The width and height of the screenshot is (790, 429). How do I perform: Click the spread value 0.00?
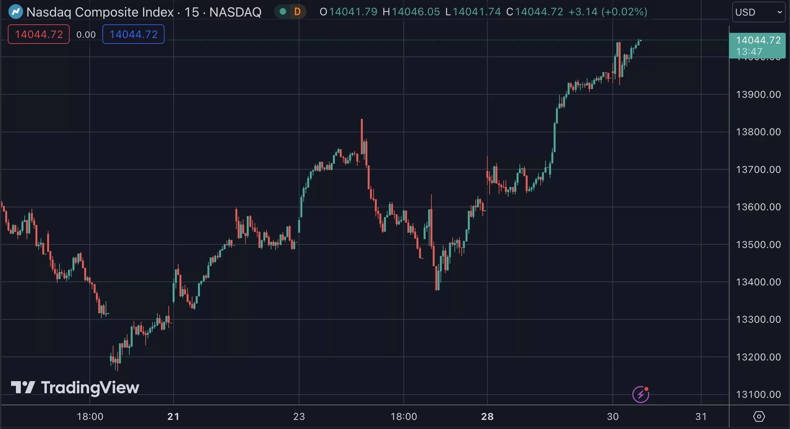pyautogui.click(x=86, y=35)
